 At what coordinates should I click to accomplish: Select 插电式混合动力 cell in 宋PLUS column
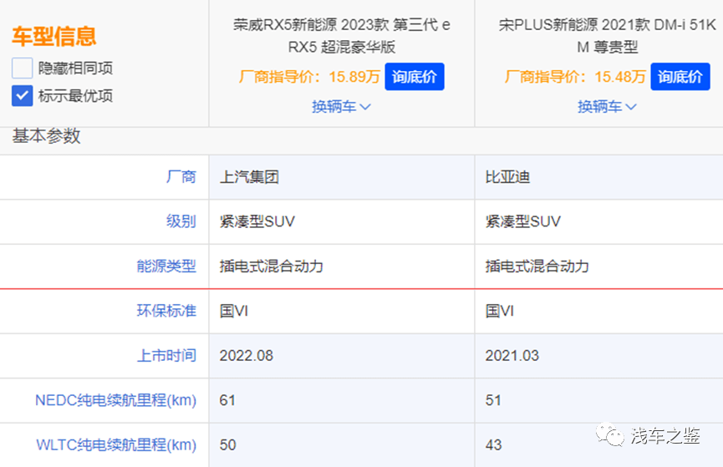(599, 266)
